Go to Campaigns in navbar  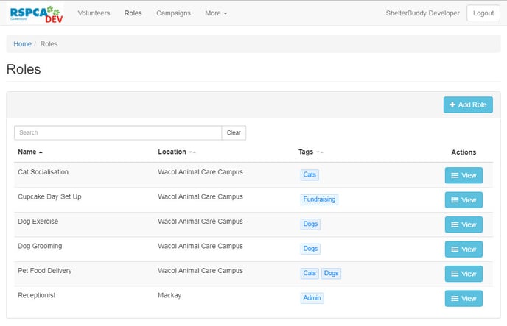tap(173, 13)
